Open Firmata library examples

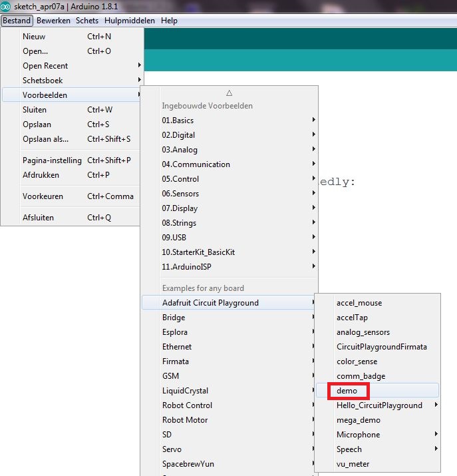pyautogui.click(x=228, y=361)
